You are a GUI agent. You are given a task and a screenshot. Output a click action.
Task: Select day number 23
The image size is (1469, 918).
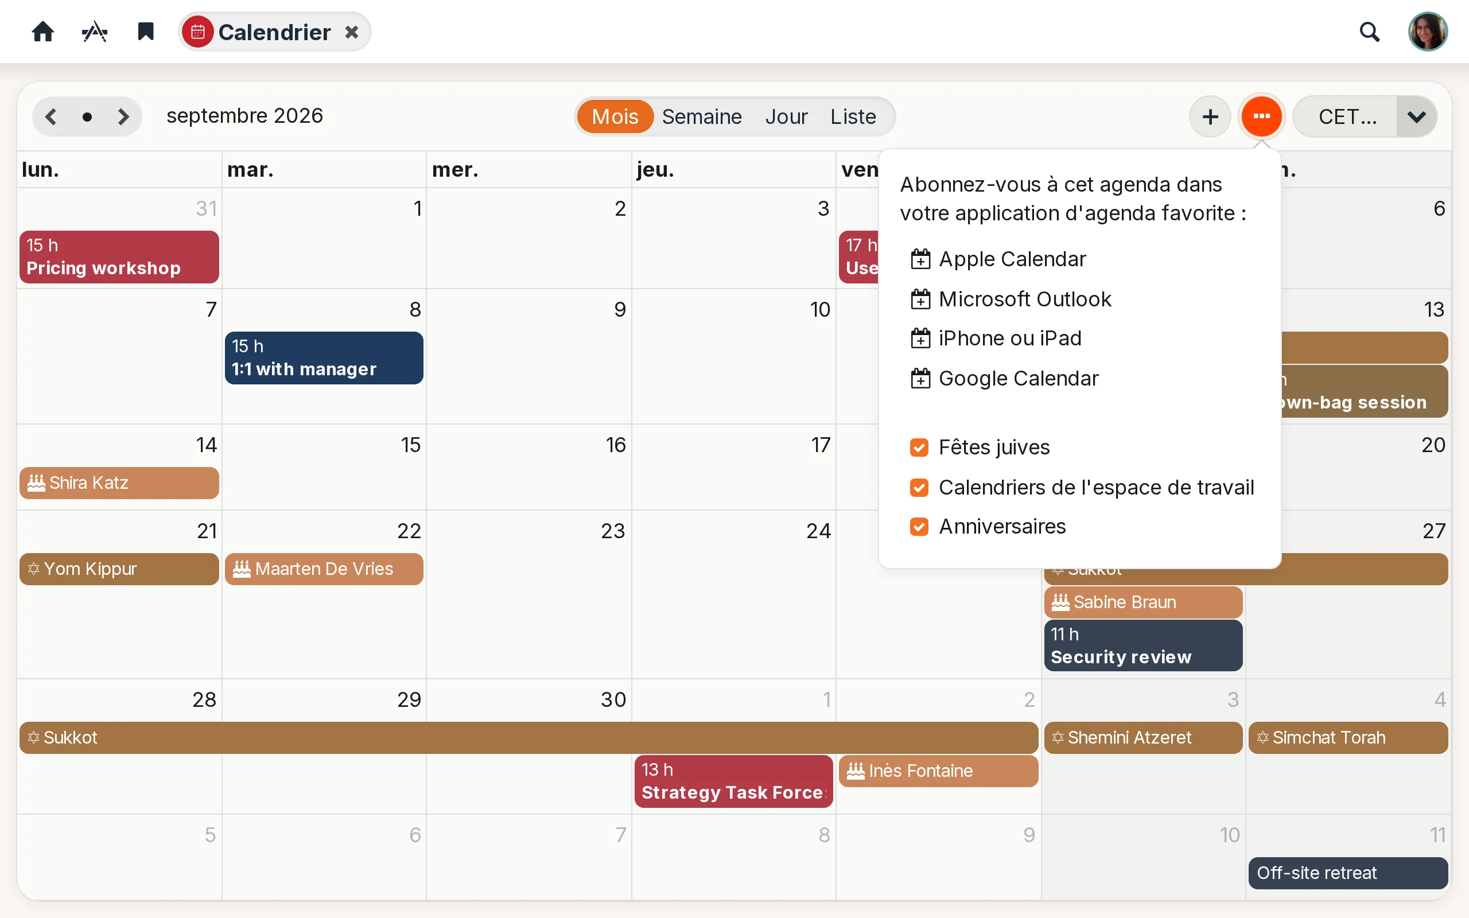click(x=612, y=531)
